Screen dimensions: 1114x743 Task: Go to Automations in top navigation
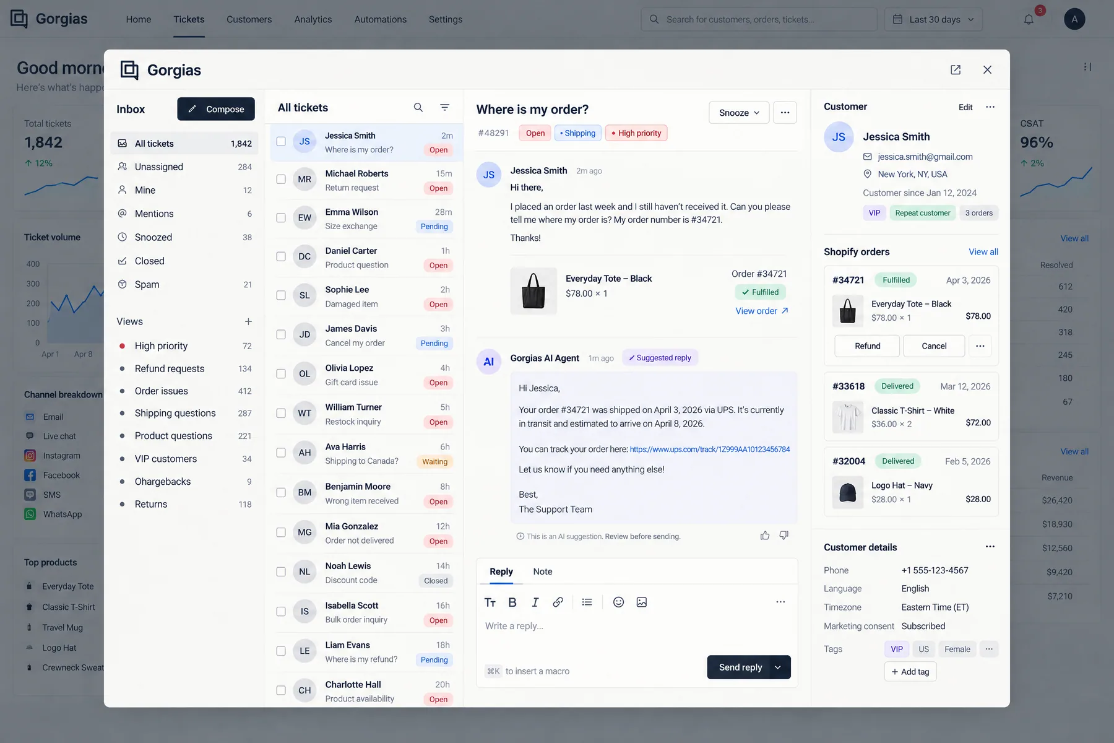pos(381,19)
